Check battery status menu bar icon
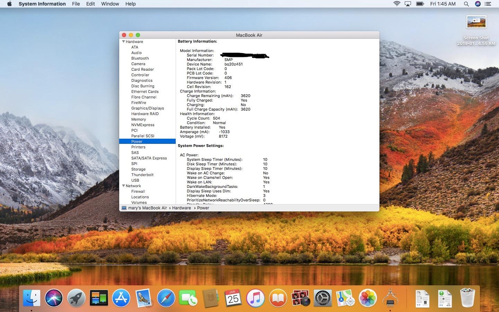This screenshot has width=499, height=312. 420,4
